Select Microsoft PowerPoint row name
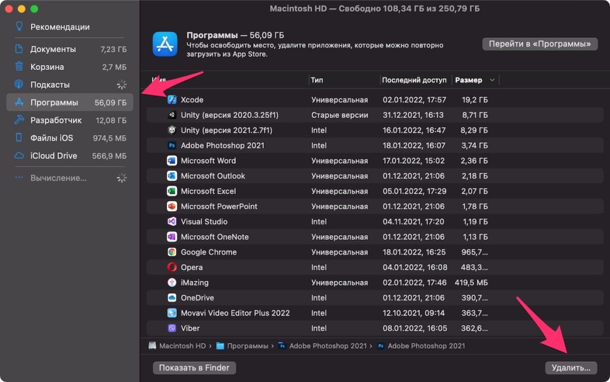610x382 pixels. coord(219,206)
